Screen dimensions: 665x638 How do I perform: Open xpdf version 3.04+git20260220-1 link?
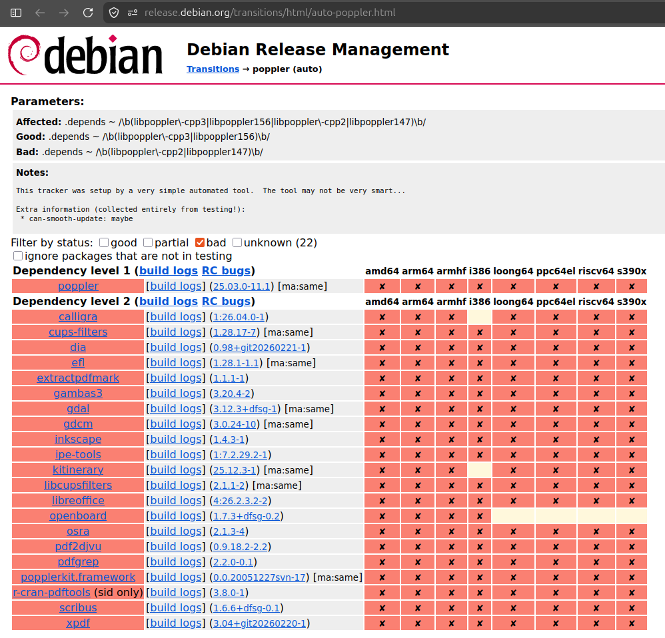point(260,623)
